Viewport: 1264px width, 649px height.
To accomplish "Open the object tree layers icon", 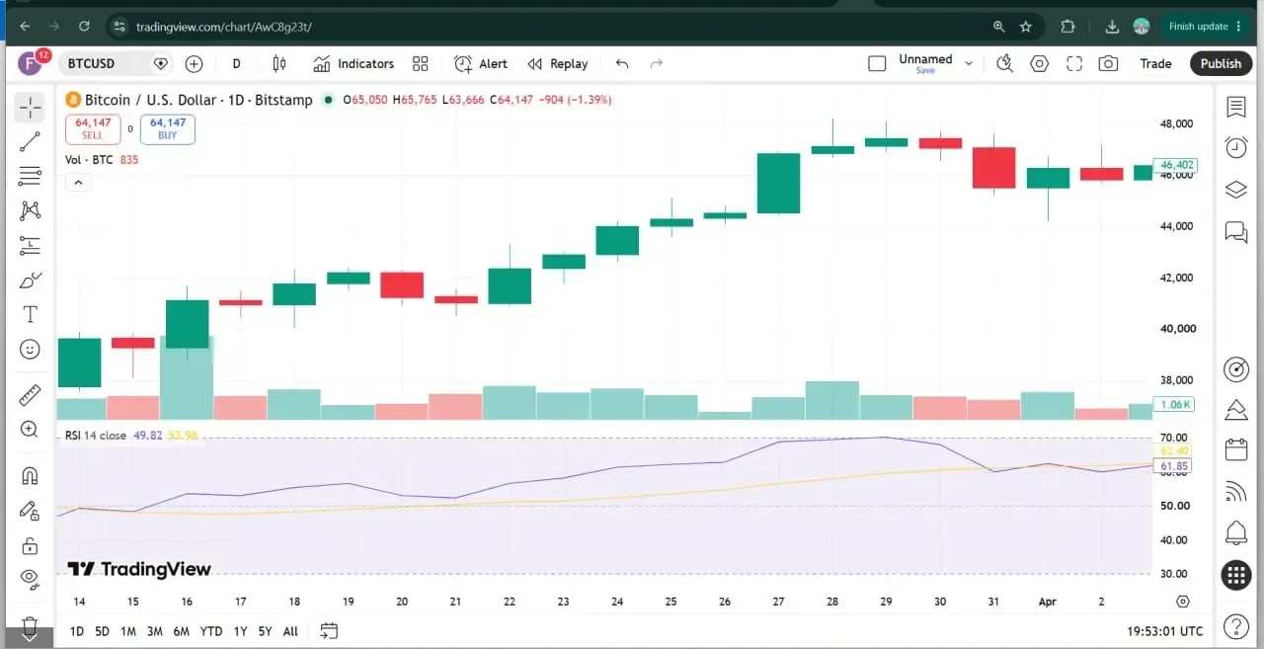I will point(1236,189).
